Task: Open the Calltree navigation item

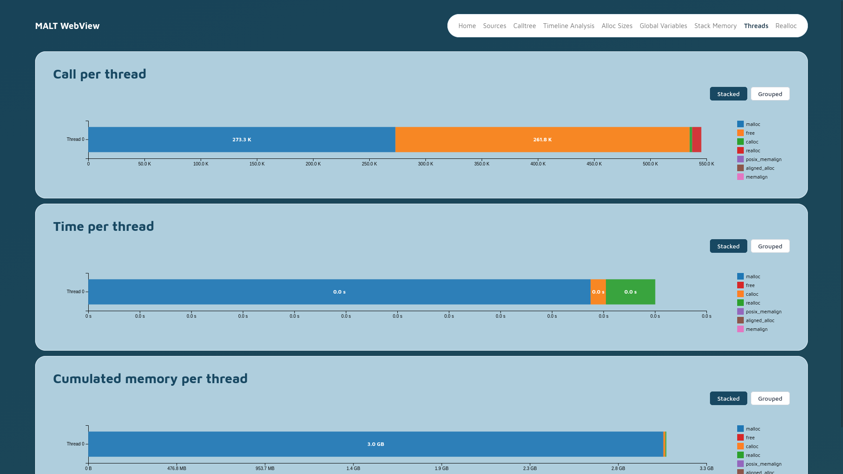Action: [x=524, y=26]
